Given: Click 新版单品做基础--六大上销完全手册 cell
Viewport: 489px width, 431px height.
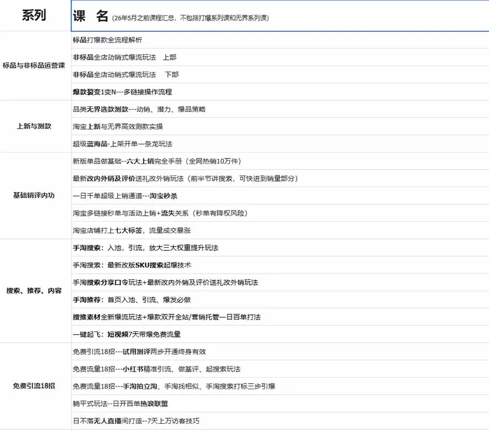Looking at the screenshot, I should point(280,161).
